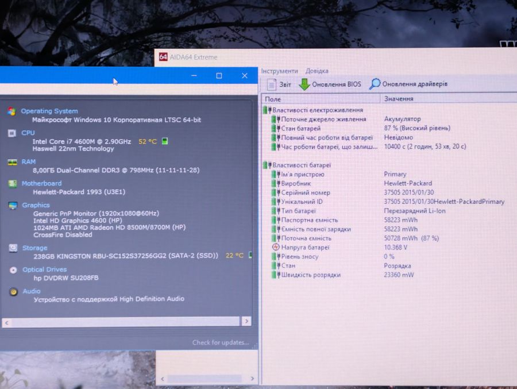Click the RAM memory stick icon
Image resolution: width=517 pixels, height=389 pixels.
(12, 162)
